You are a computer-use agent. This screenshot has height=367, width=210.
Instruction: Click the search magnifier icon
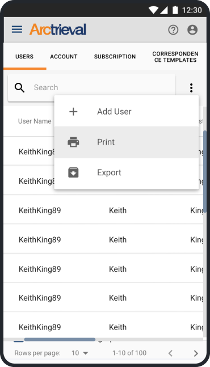point(19,88)
